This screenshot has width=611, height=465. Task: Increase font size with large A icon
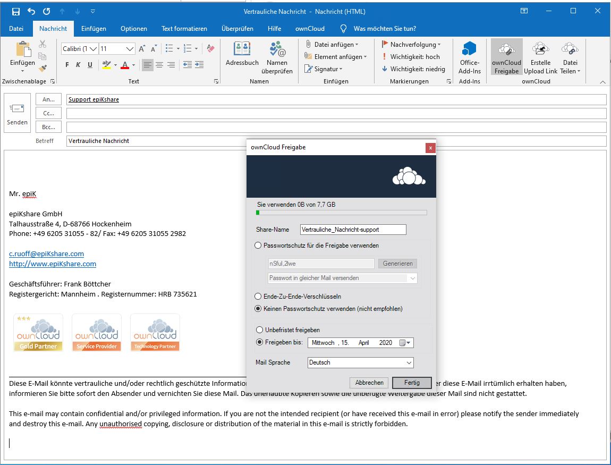coord(142,49)
